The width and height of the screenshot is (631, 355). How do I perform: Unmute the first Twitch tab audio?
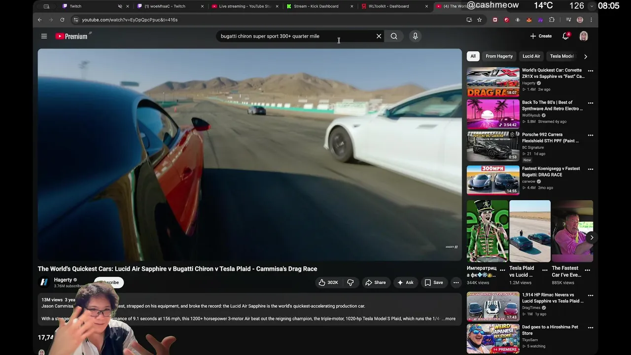click(x=120, y=6)
